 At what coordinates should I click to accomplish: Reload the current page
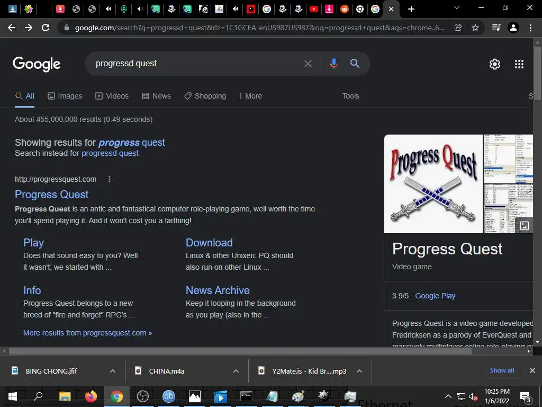point(46,28)
